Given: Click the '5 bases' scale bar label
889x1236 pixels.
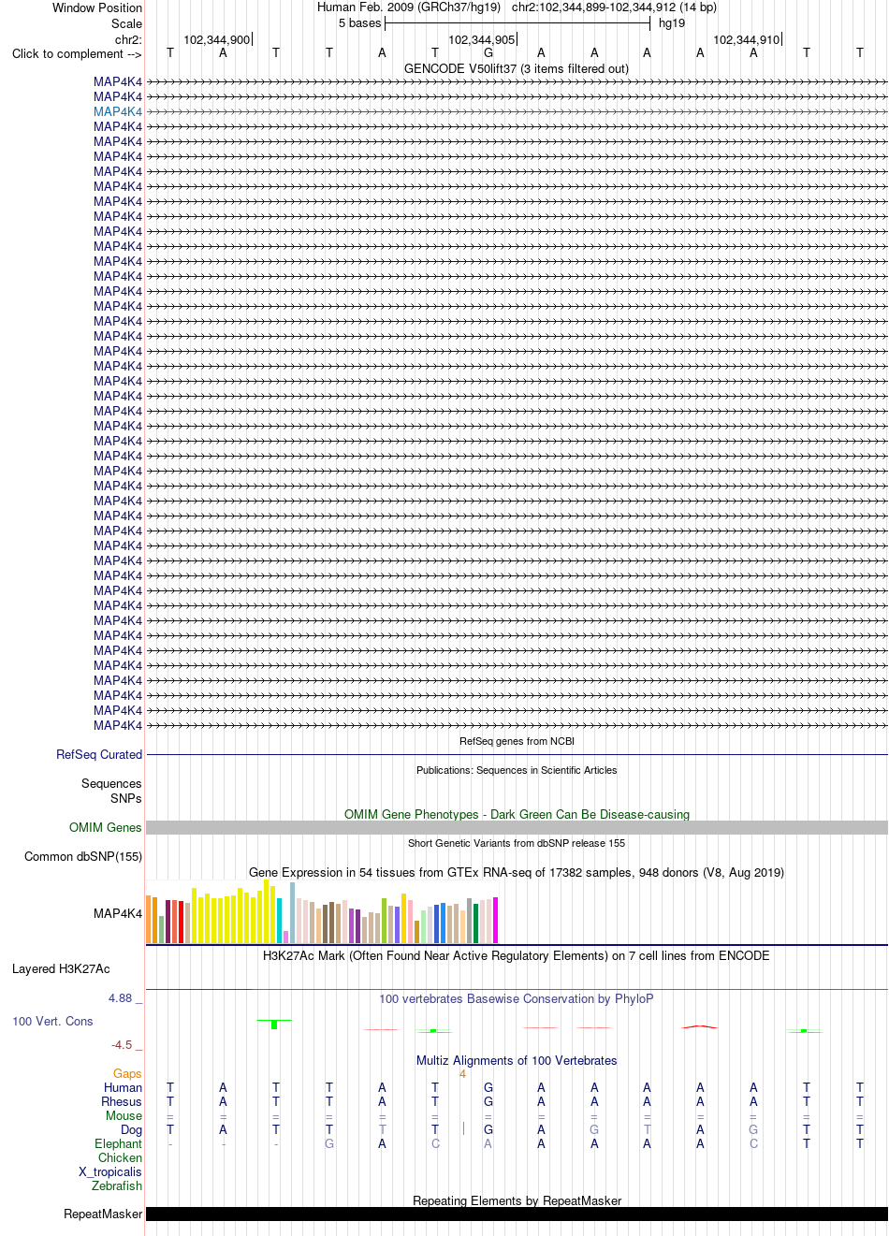Looking at the screenshot, I should [360, 23].
